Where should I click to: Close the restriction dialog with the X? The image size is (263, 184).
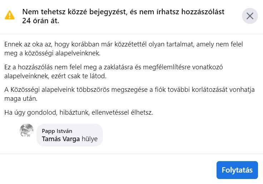tap(250, 16)
